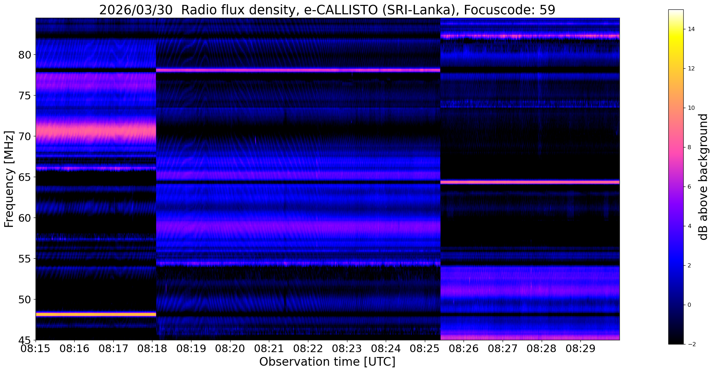The image size is (714, 372).
Task: Click the 70 MHz frequency tick label
Action: [24, 136]
